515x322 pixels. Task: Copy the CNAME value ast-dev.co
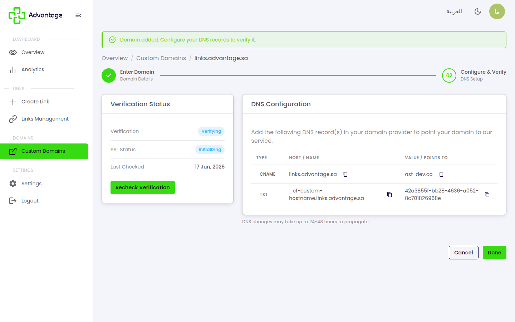coord(441,174)
